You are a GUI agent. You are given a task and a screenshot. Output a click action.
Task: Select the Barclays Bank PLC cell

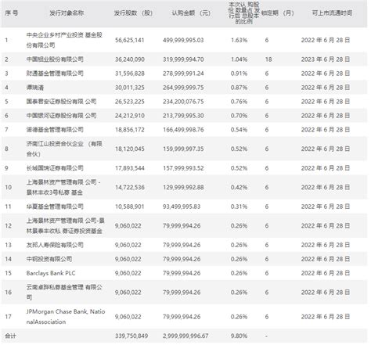(x=51, y=273)
